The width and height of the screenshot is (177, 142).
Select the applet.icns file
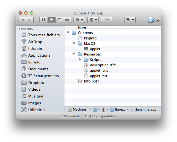pyautogui.click(x=99, y=70)
